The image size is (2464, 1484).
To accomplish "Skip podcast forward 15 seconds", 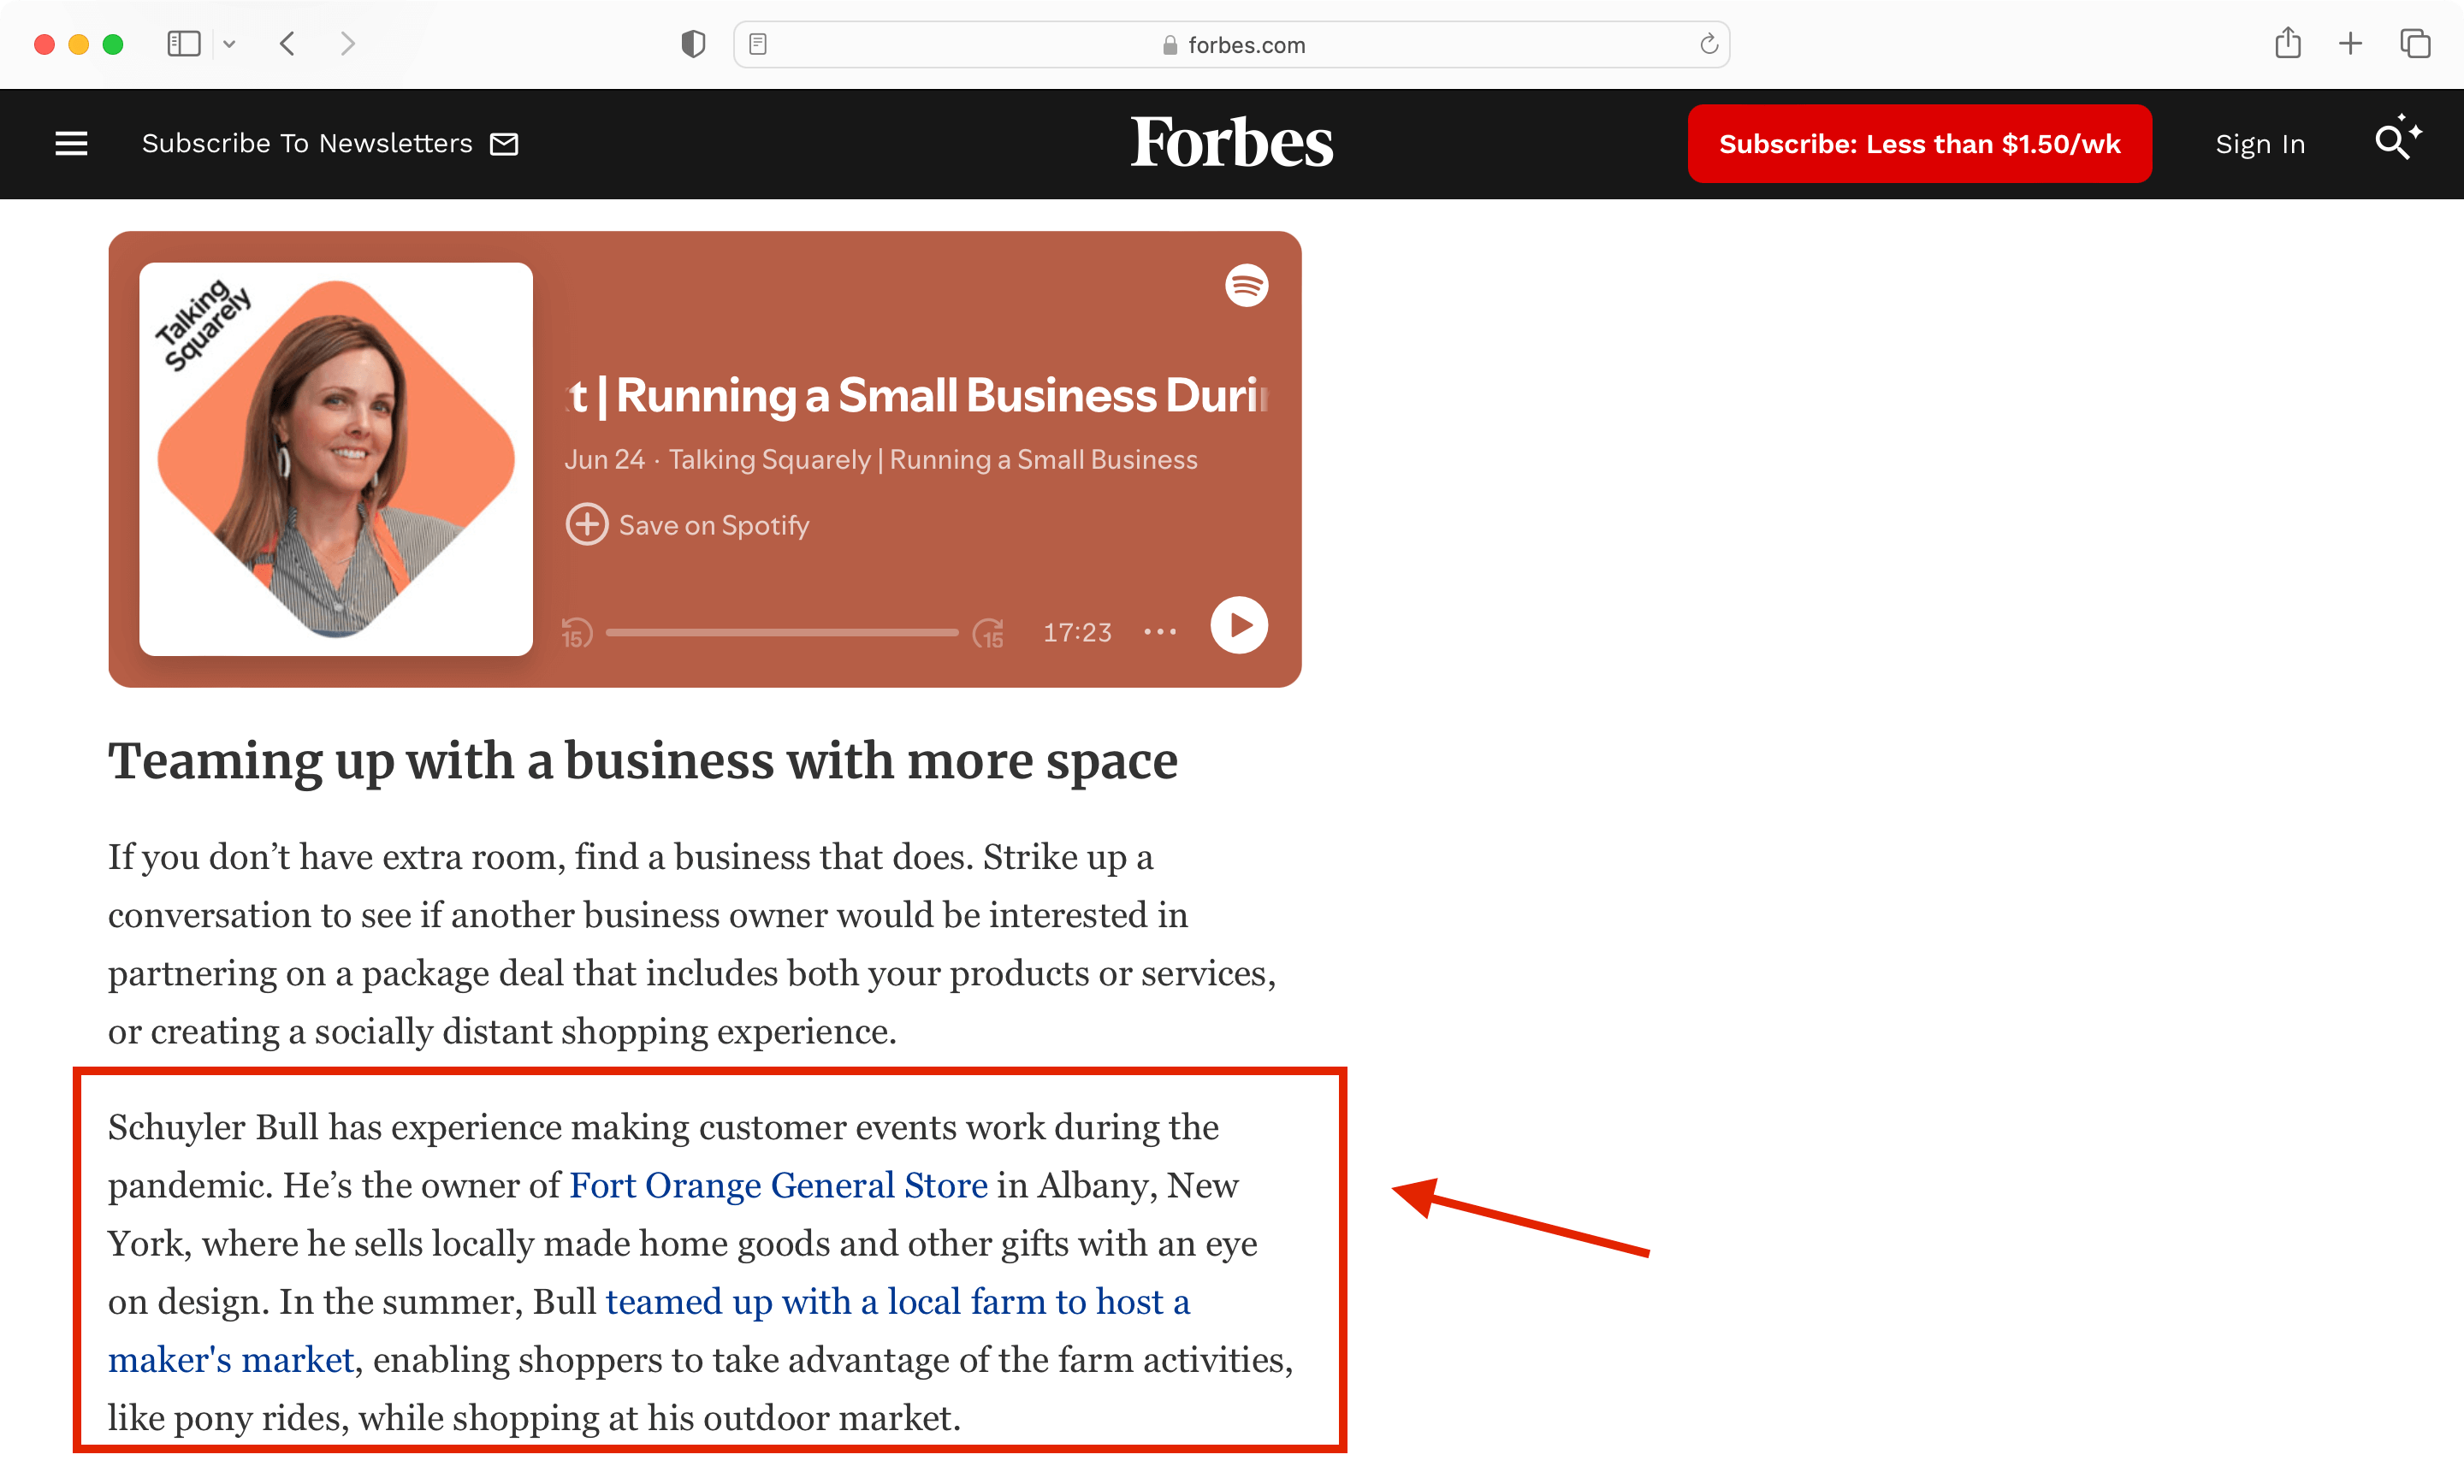I will (x=988, y=633).
